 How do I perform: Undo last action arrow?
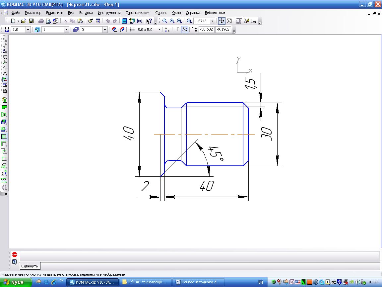pyautogui.click(x=108, y=21)
